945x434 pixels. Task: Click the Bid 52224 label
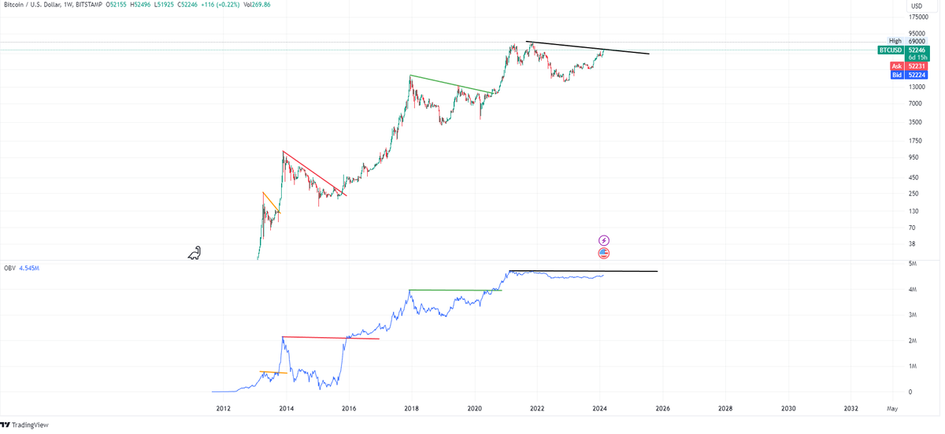(x=908, y=75)
